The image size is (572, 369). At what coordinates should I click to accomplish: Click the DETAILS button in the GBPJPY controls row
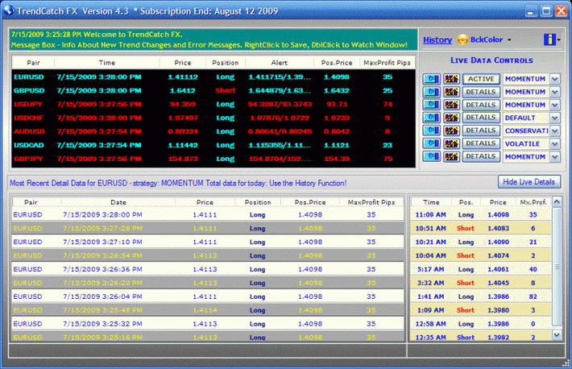481,156
